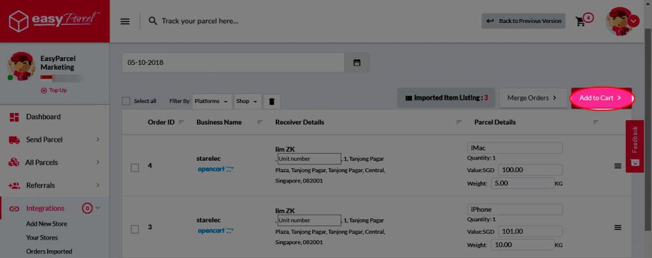Click Unit number field for order 4
This screenshot has height=258, width=652.
(x=309, y=159)
